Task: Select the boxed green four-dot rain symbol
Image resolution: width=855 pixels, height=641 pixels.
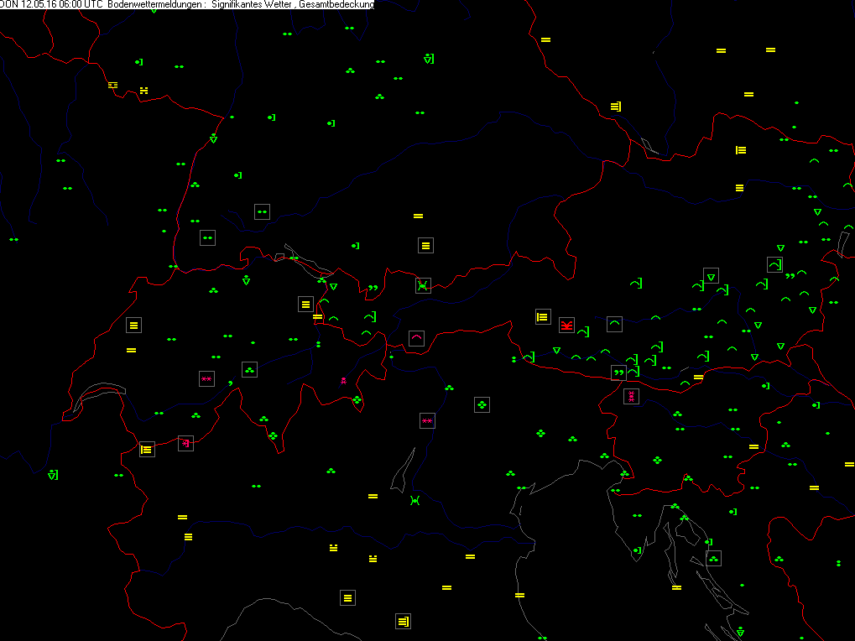Action: (x=482, y=404)
